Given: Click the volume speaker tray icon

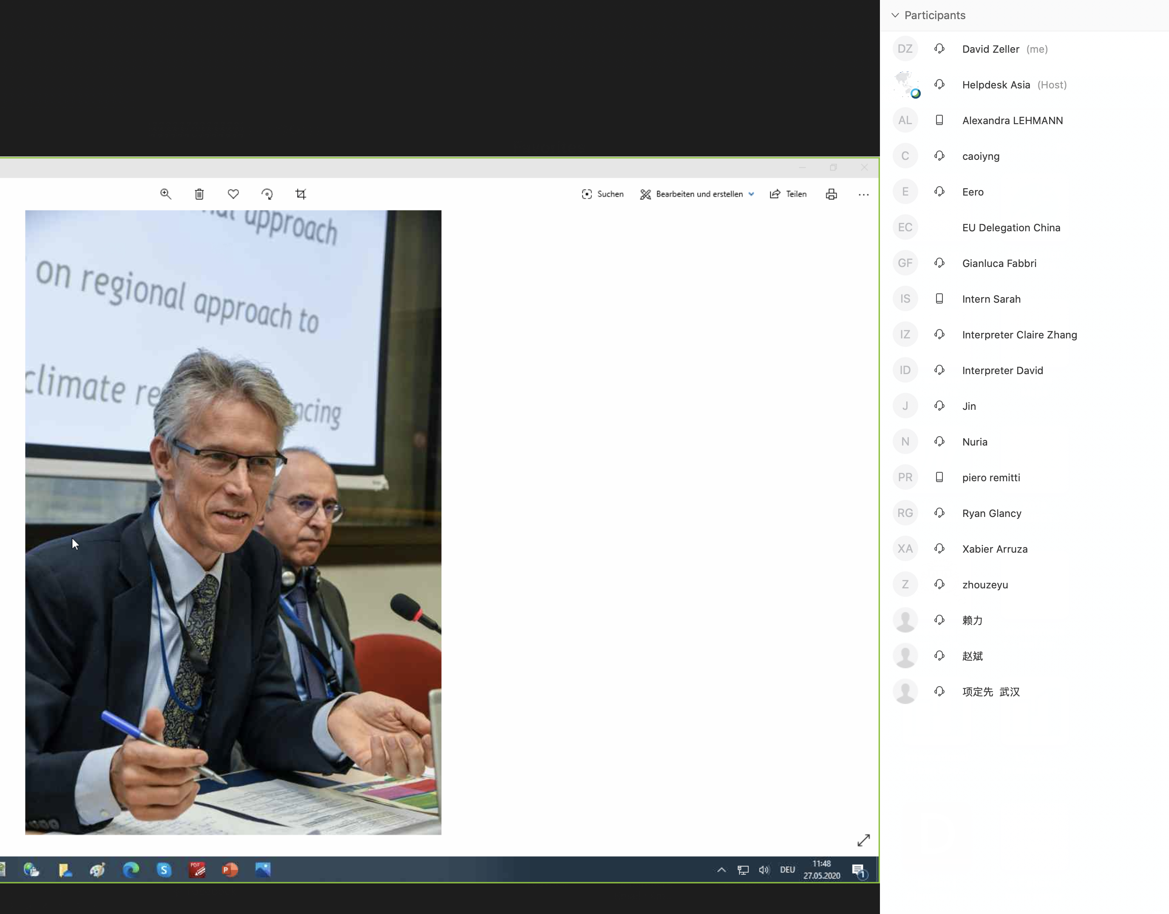Looking at the screenshot, I should click(764, 869).
